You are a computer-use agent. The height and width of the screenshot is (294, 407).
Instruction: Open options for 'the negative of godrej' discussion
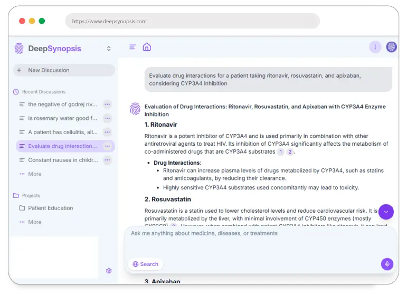coord(107,105)
